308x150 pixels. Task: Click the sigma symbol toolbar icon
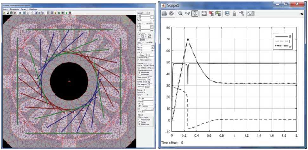coord(39,13)
